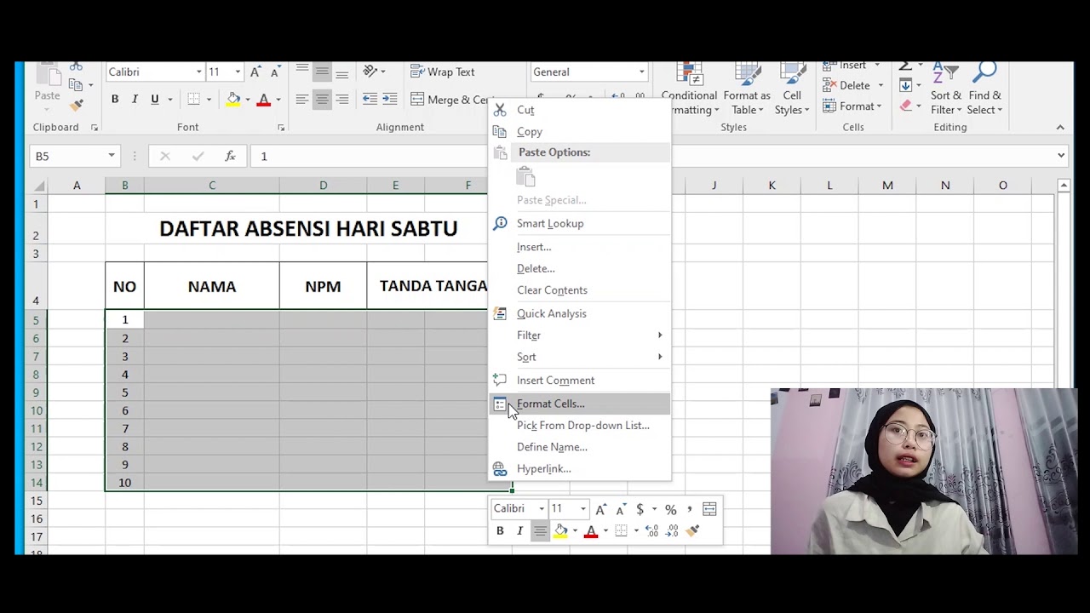
Task: Click Format Painter in mini toolbar
Action: click(693, 530)
